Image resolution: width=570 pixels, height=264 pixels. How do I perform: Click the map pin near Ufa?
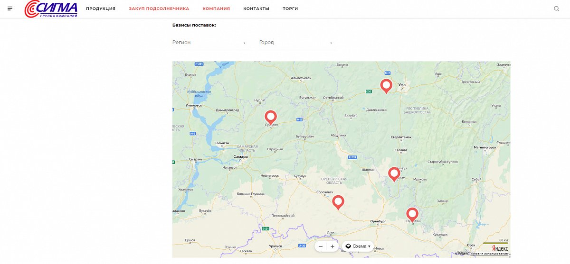[386, 86]
